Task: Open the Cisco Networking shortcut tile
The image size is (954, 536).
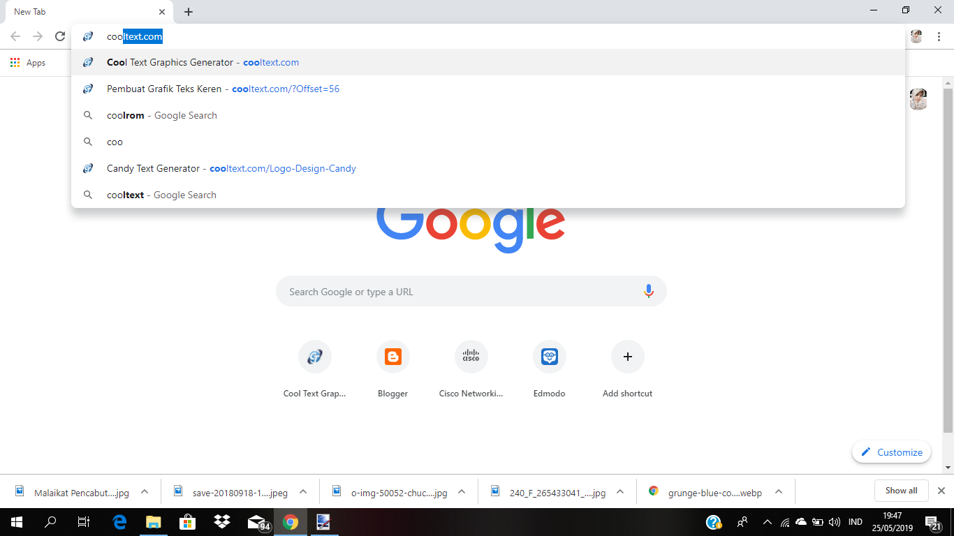Action: point(471,371)
